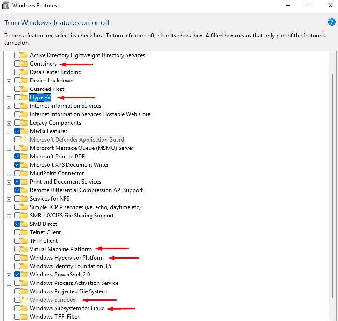
Task: Select the Windows Projected File System row
Action: [x=68, y=291]
